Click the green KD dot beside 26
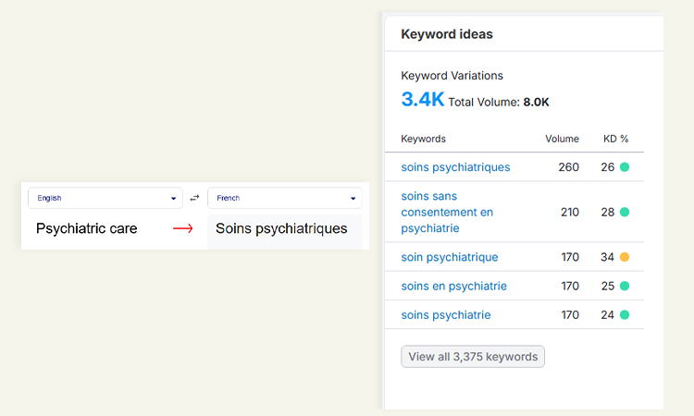The image size is (694, 416). (625, 167)
